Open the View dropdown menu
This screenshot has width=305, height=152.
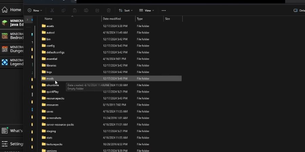click(x=146, y=10)
